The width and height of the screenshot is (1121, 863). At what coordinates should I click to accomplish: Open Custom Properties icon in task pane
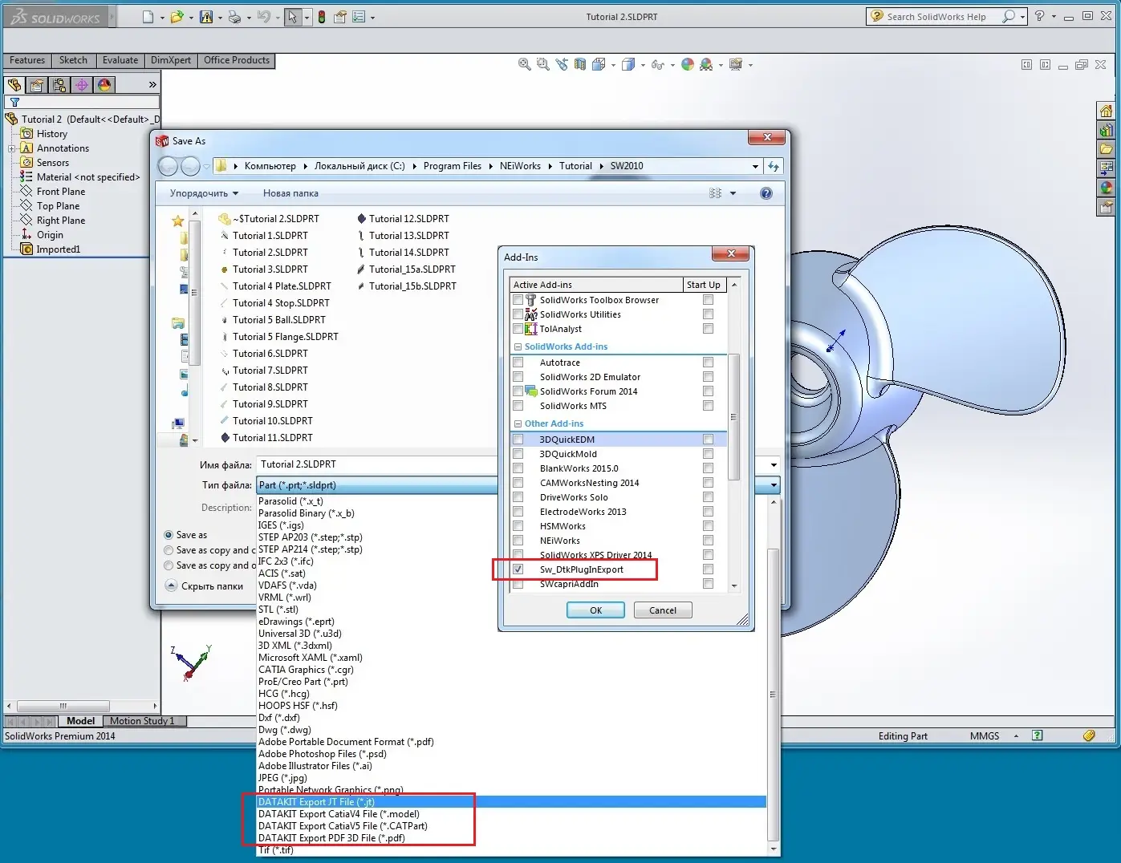[x=1107, y=207]
